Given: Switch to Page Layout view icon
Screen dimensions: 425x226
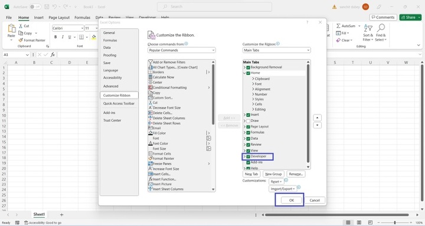Looking at the screenshot, I should tap(359, 222).
